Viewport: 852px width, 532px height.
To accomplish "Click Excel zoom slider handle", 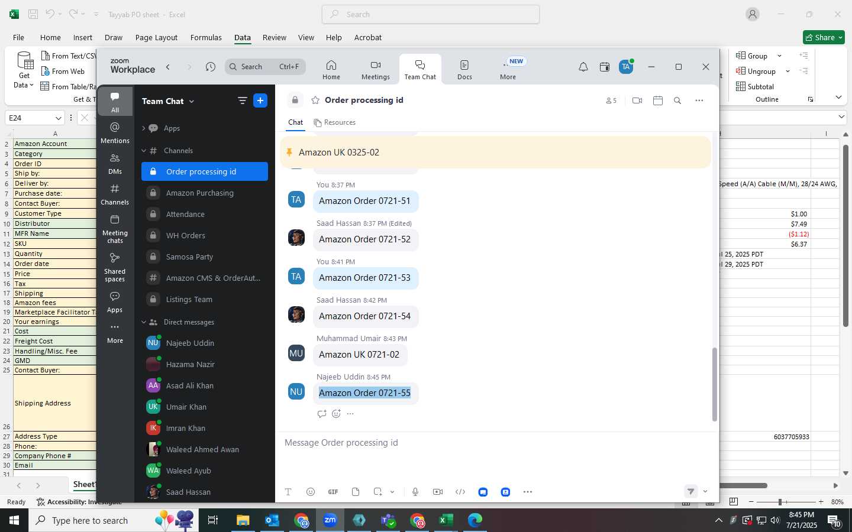I will point(780,502).
